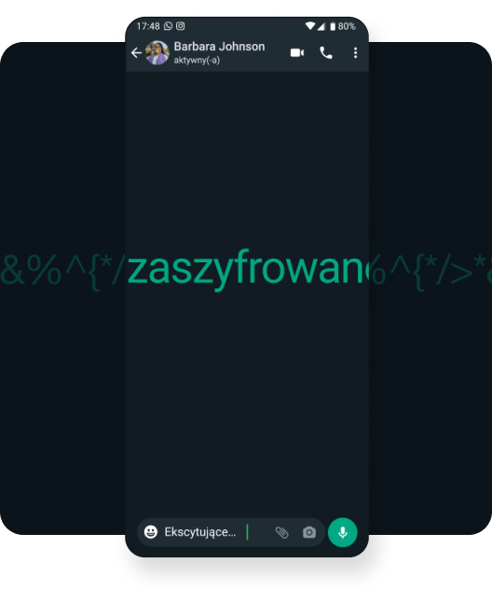Tap the empty chat area above encrypted text
This screenshot has width=492, height=604.
tap(247, 158)
